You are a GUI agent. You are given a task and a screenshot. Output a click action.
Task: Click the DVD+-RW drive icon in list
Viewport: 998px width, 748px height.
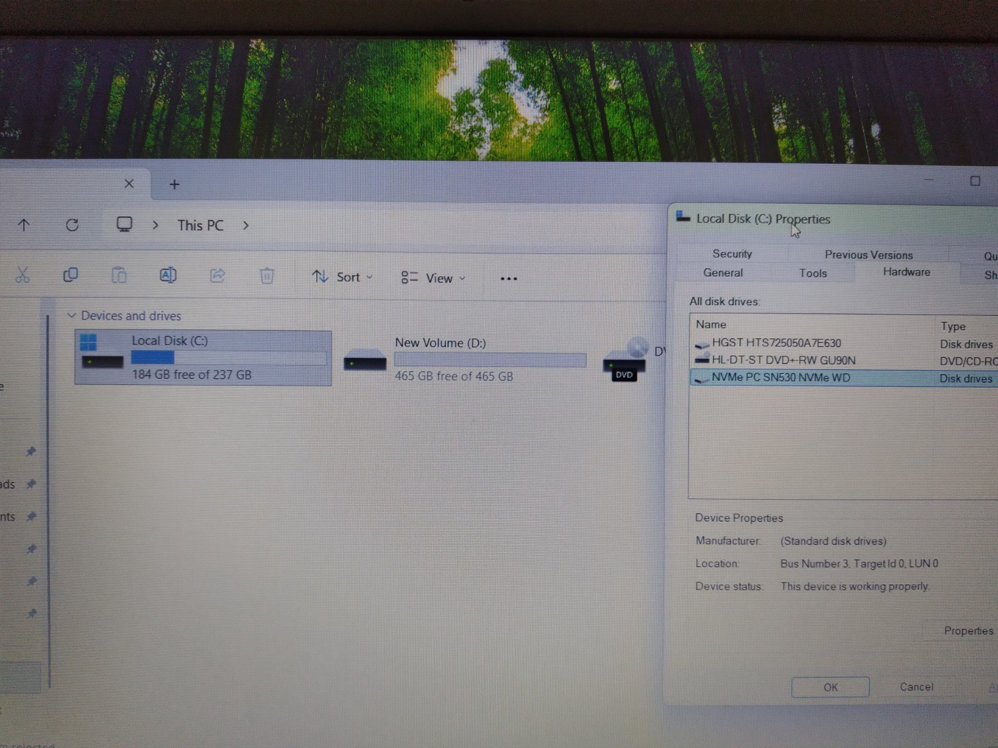(x=702, y=360)
